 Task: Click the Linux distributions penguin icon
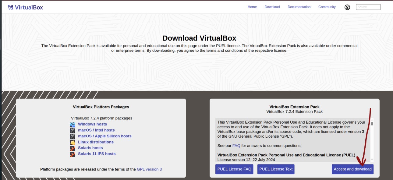point(73,143)
